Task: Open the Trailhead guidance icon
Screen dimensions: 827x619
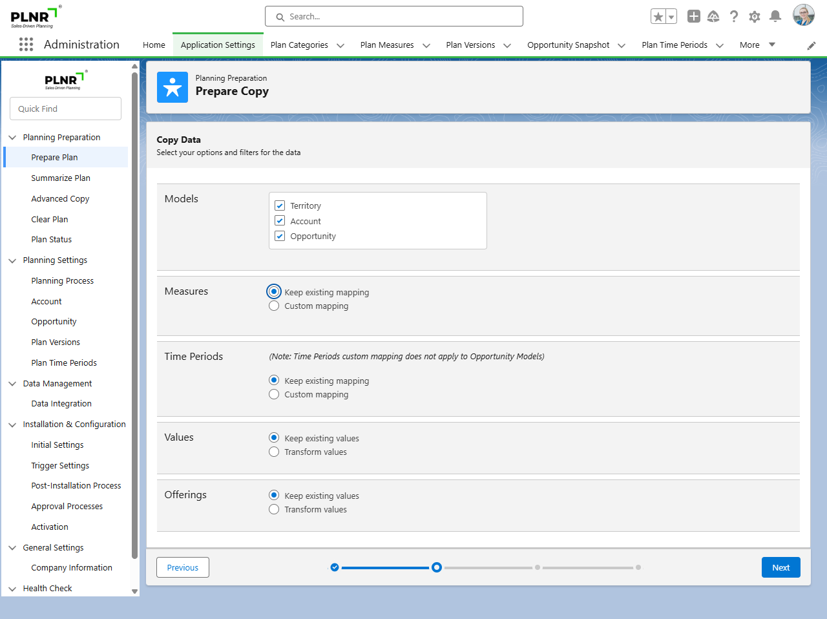Action: 713,16
